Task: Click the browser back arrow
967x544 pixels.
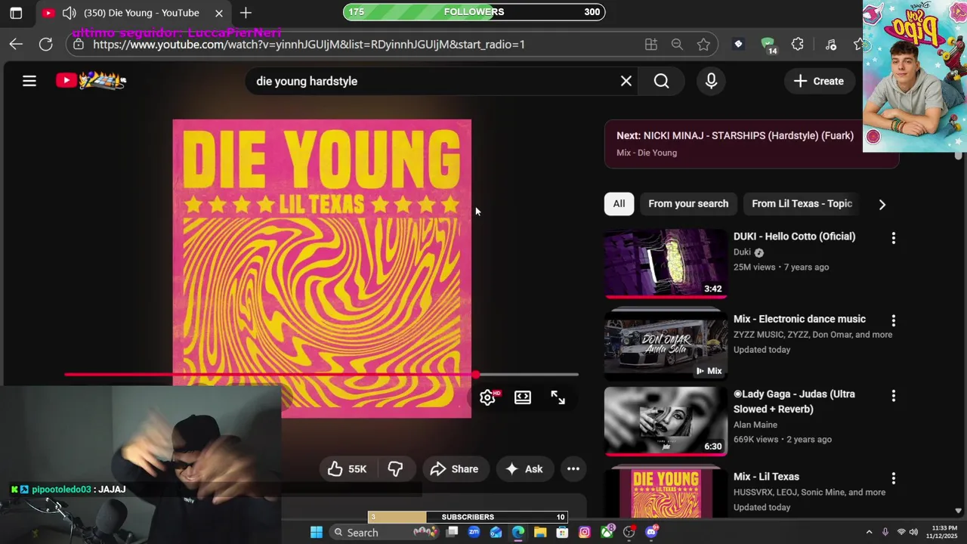Action: coord(16,45)
